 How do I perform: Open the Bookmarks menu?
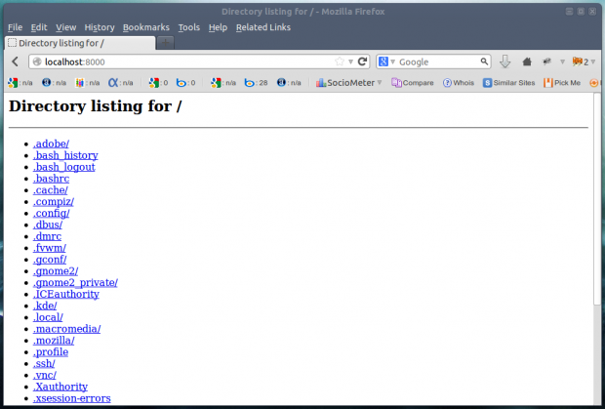(x=146, y=27)
